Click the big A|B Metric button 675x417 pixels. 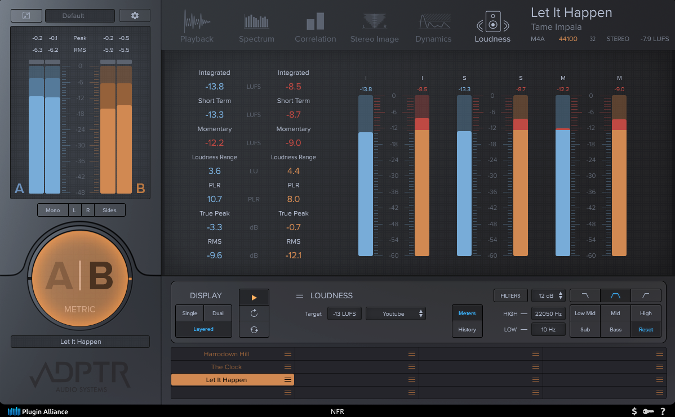coord(80,279)
